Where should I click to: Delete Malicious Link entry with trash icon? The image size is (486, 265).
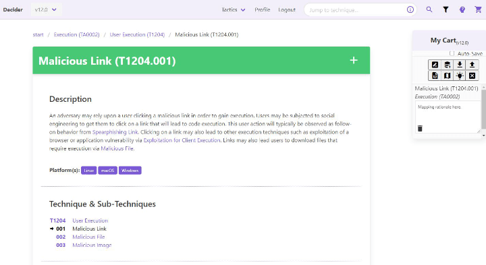pyautogui.click(x=420, y=128)
